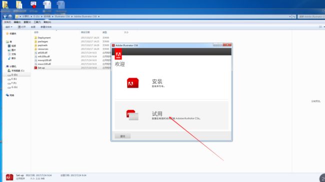Sort by the 修改日期 date column header
This screenshot has width=325, height=182.
pyautogui.click(x=85, y=32)
